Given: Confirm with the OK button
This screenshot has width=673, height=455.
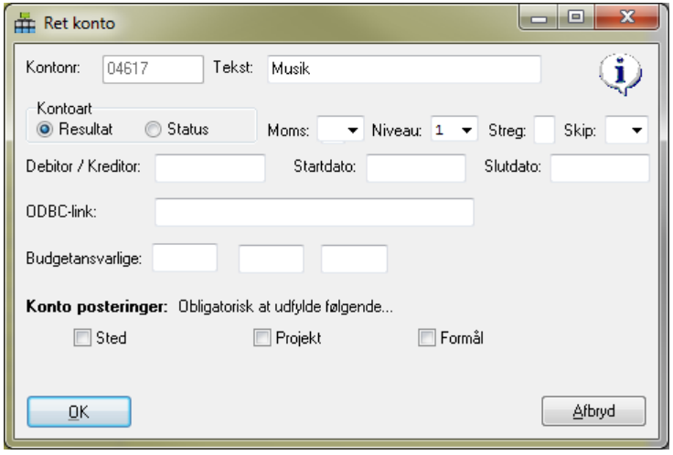Looking at the screenshot, I should (x=79, y=412).
